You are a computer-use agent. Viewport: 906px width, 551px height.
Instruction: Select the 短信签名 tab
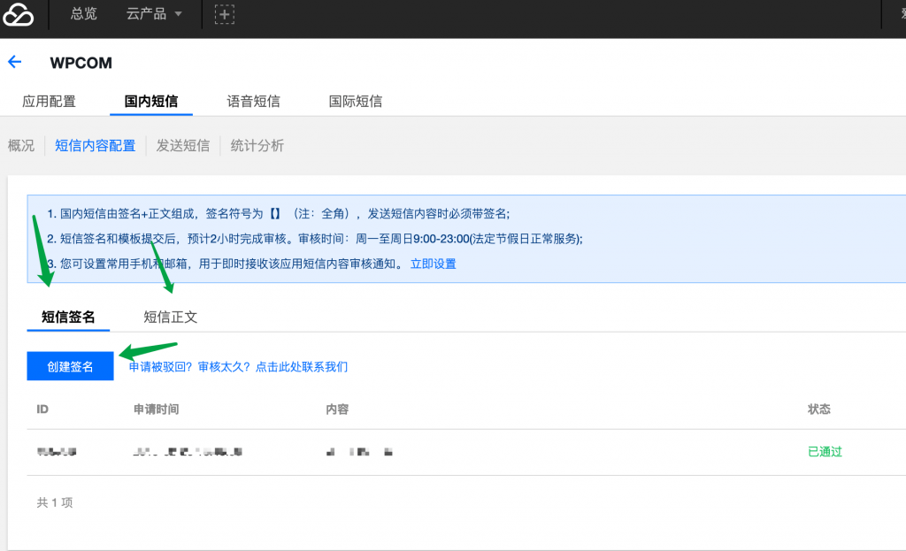pyautogui.click(x=68, y=317)
